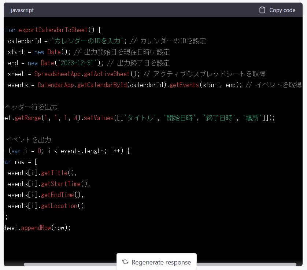Screen dimensions: 307x270
Task: Click the comment カレンダーのIDを設定
Action: click(x=168, y=41)
